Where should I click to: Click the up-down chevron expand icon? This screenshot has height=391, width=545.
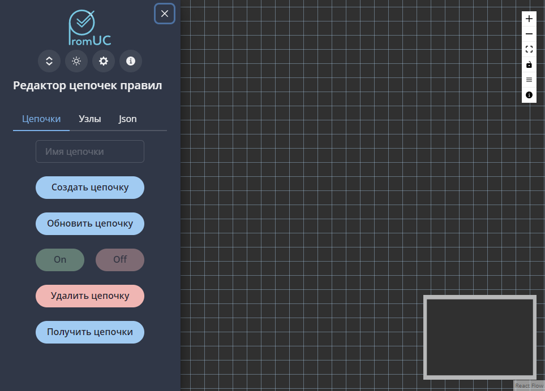49,61
